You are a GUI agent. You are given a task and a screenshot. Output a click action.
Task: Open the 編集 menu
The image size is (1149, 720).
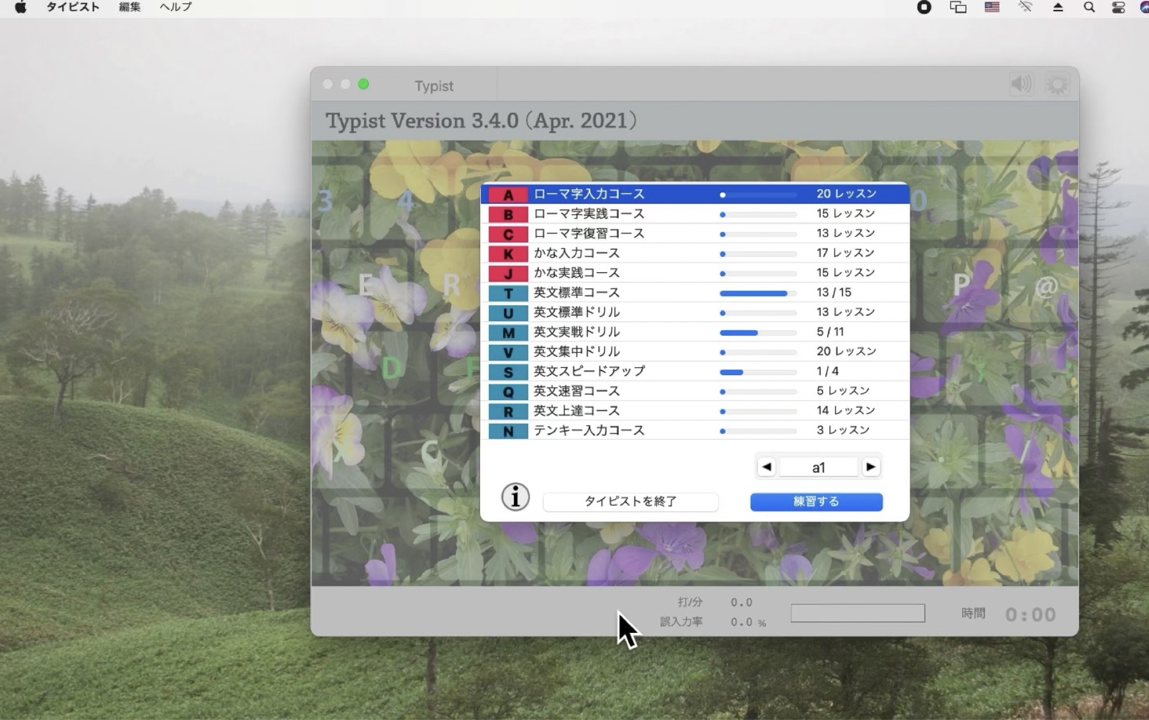coord(129,7)
